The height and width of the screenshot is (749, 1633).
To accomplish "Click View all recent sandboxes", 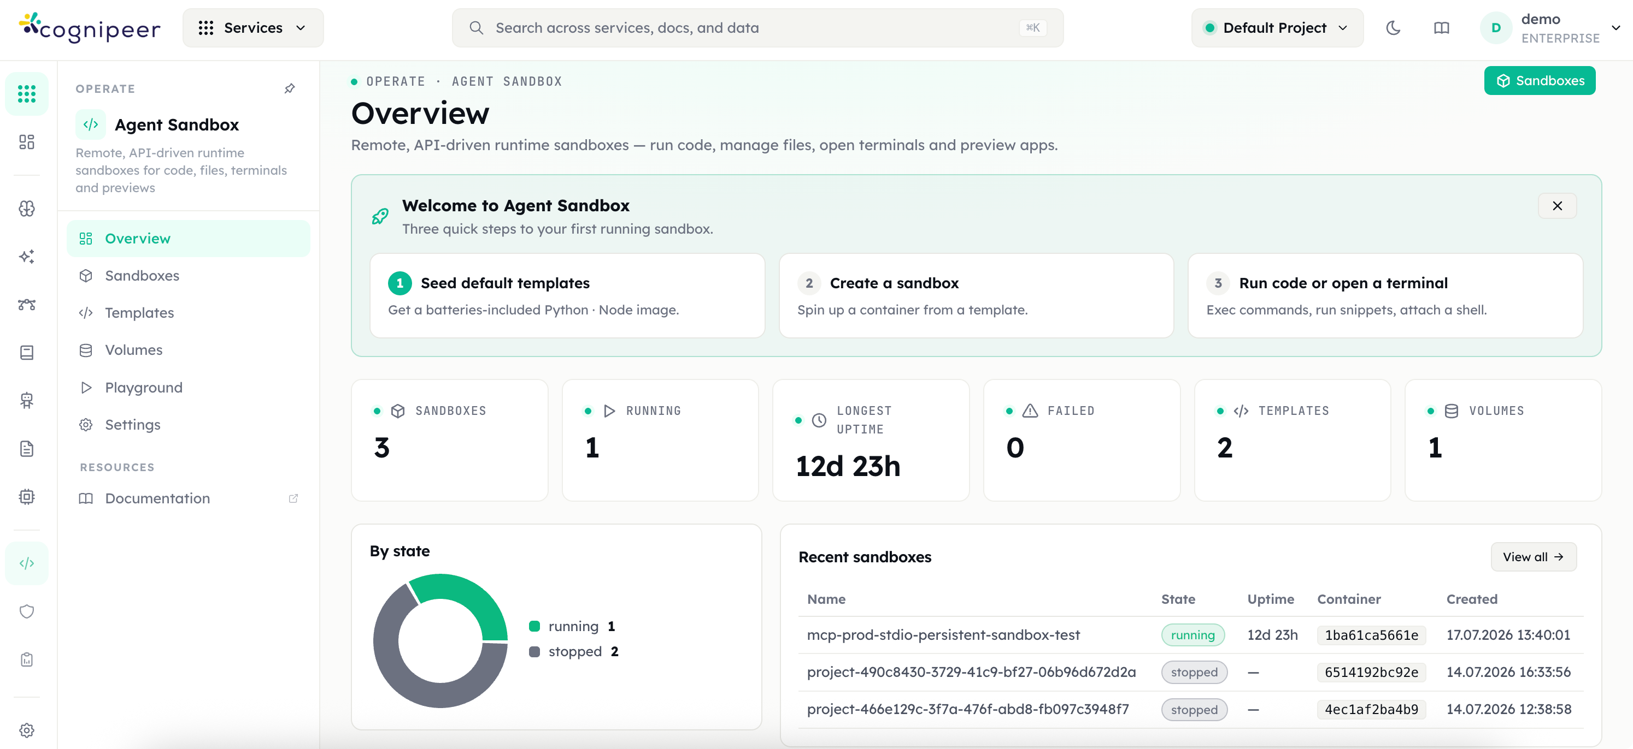I will [x=1534, y=557].
